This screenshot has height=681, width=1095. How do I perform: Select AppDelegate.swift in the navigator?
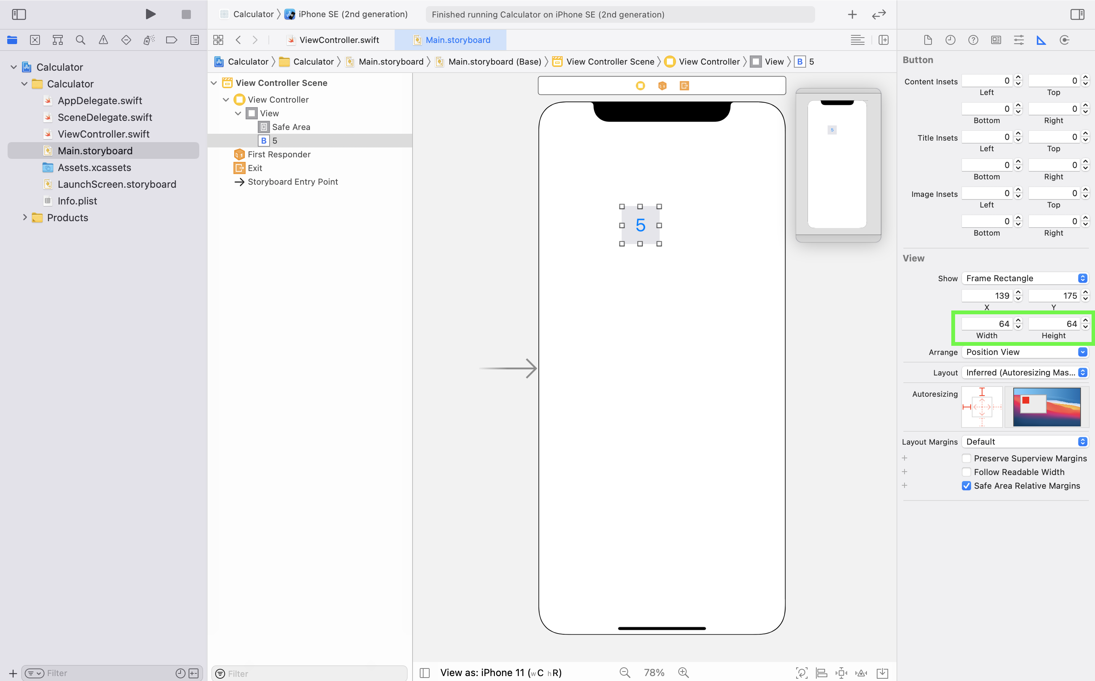[100, 100]
